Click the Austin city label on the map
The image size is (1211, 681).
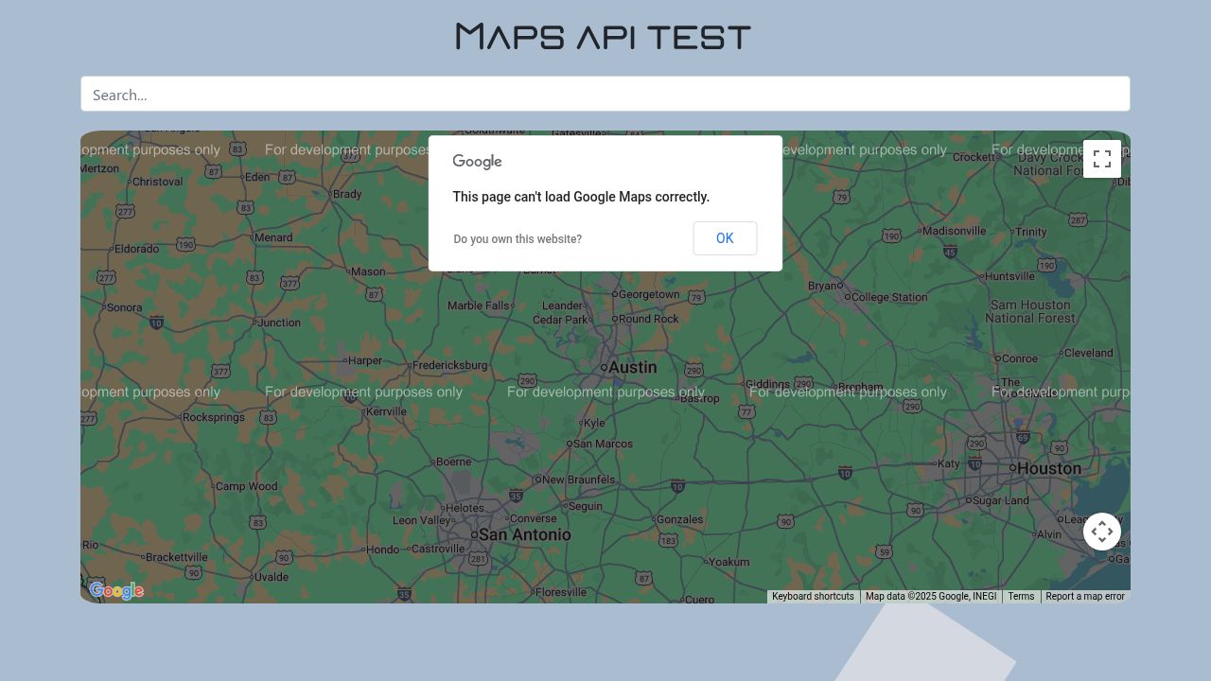[632, 367]
